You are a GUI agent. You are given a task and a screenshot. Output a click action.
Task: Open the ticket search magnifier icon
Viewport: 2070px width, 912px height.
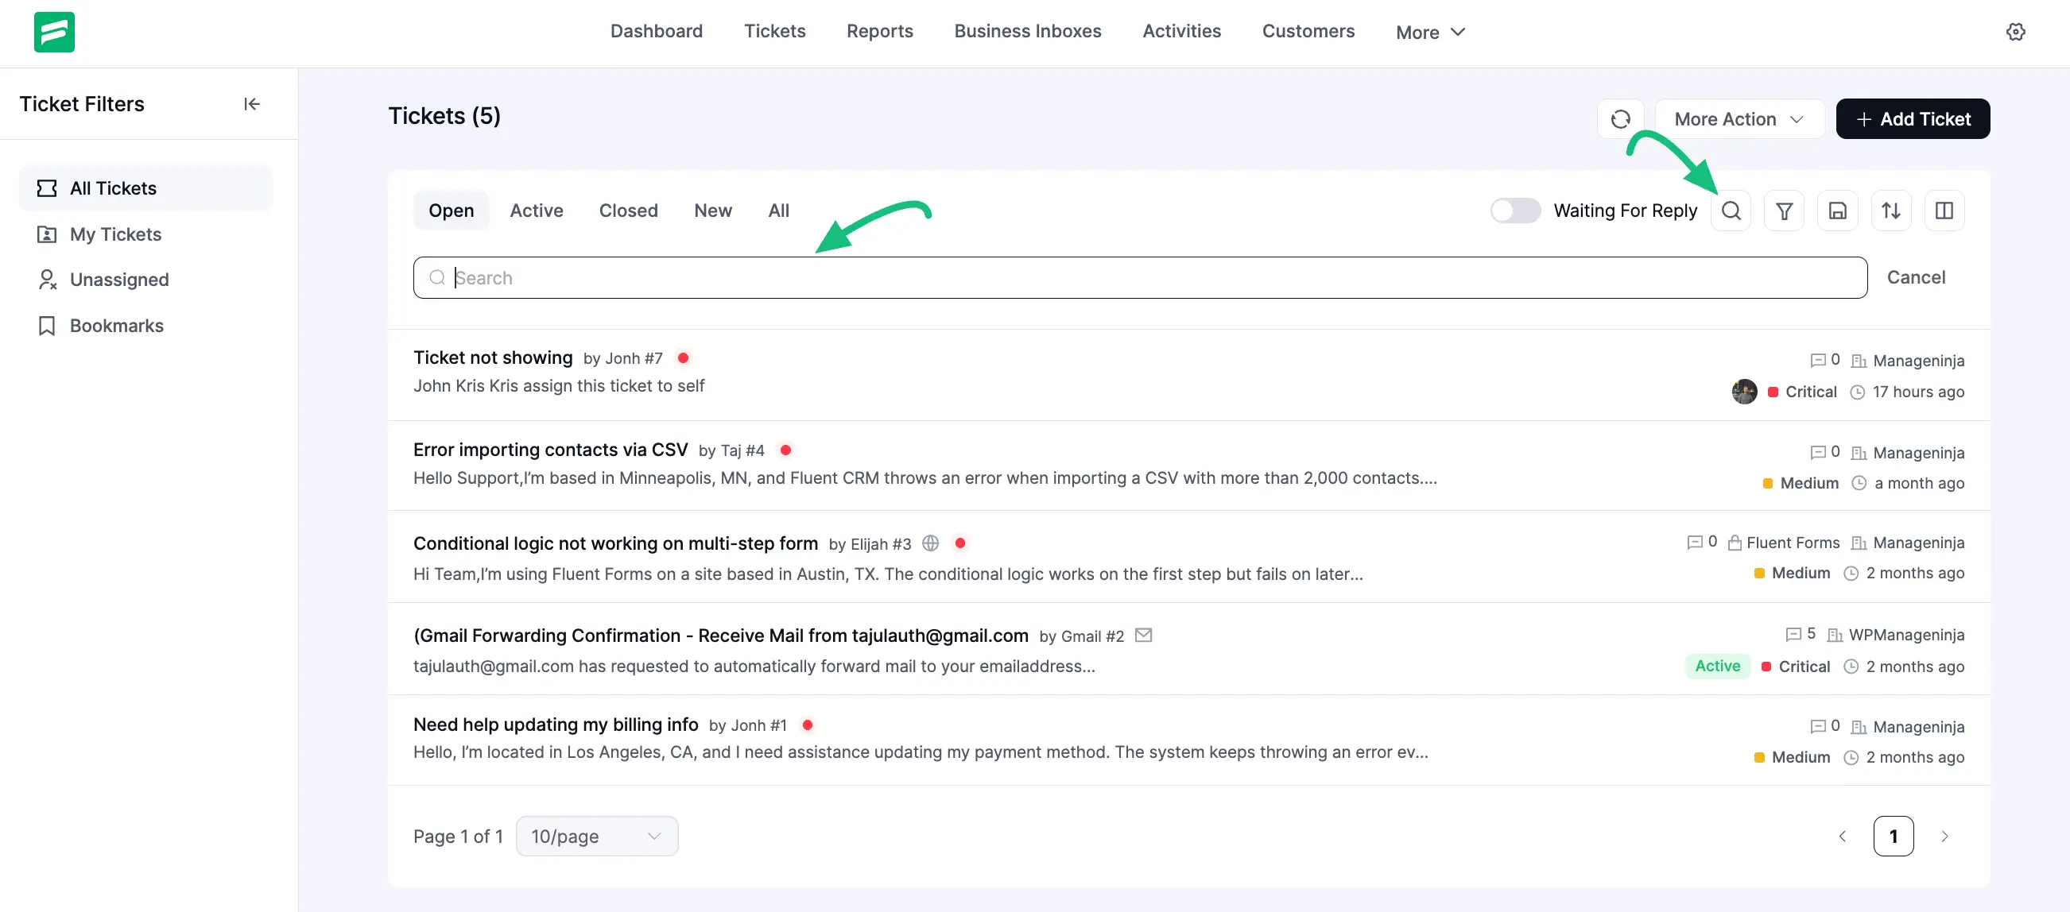pyautogui.click(x=1731, y=211)
